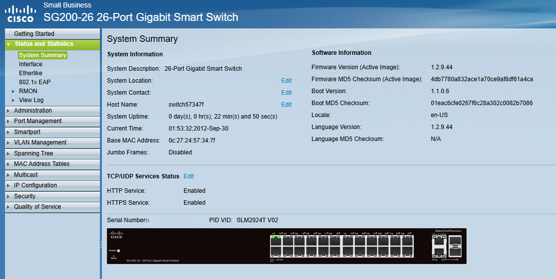The image size is (556, 279).
Task: Select port 6 on the switch faceplate
Action: coord(335,241)
